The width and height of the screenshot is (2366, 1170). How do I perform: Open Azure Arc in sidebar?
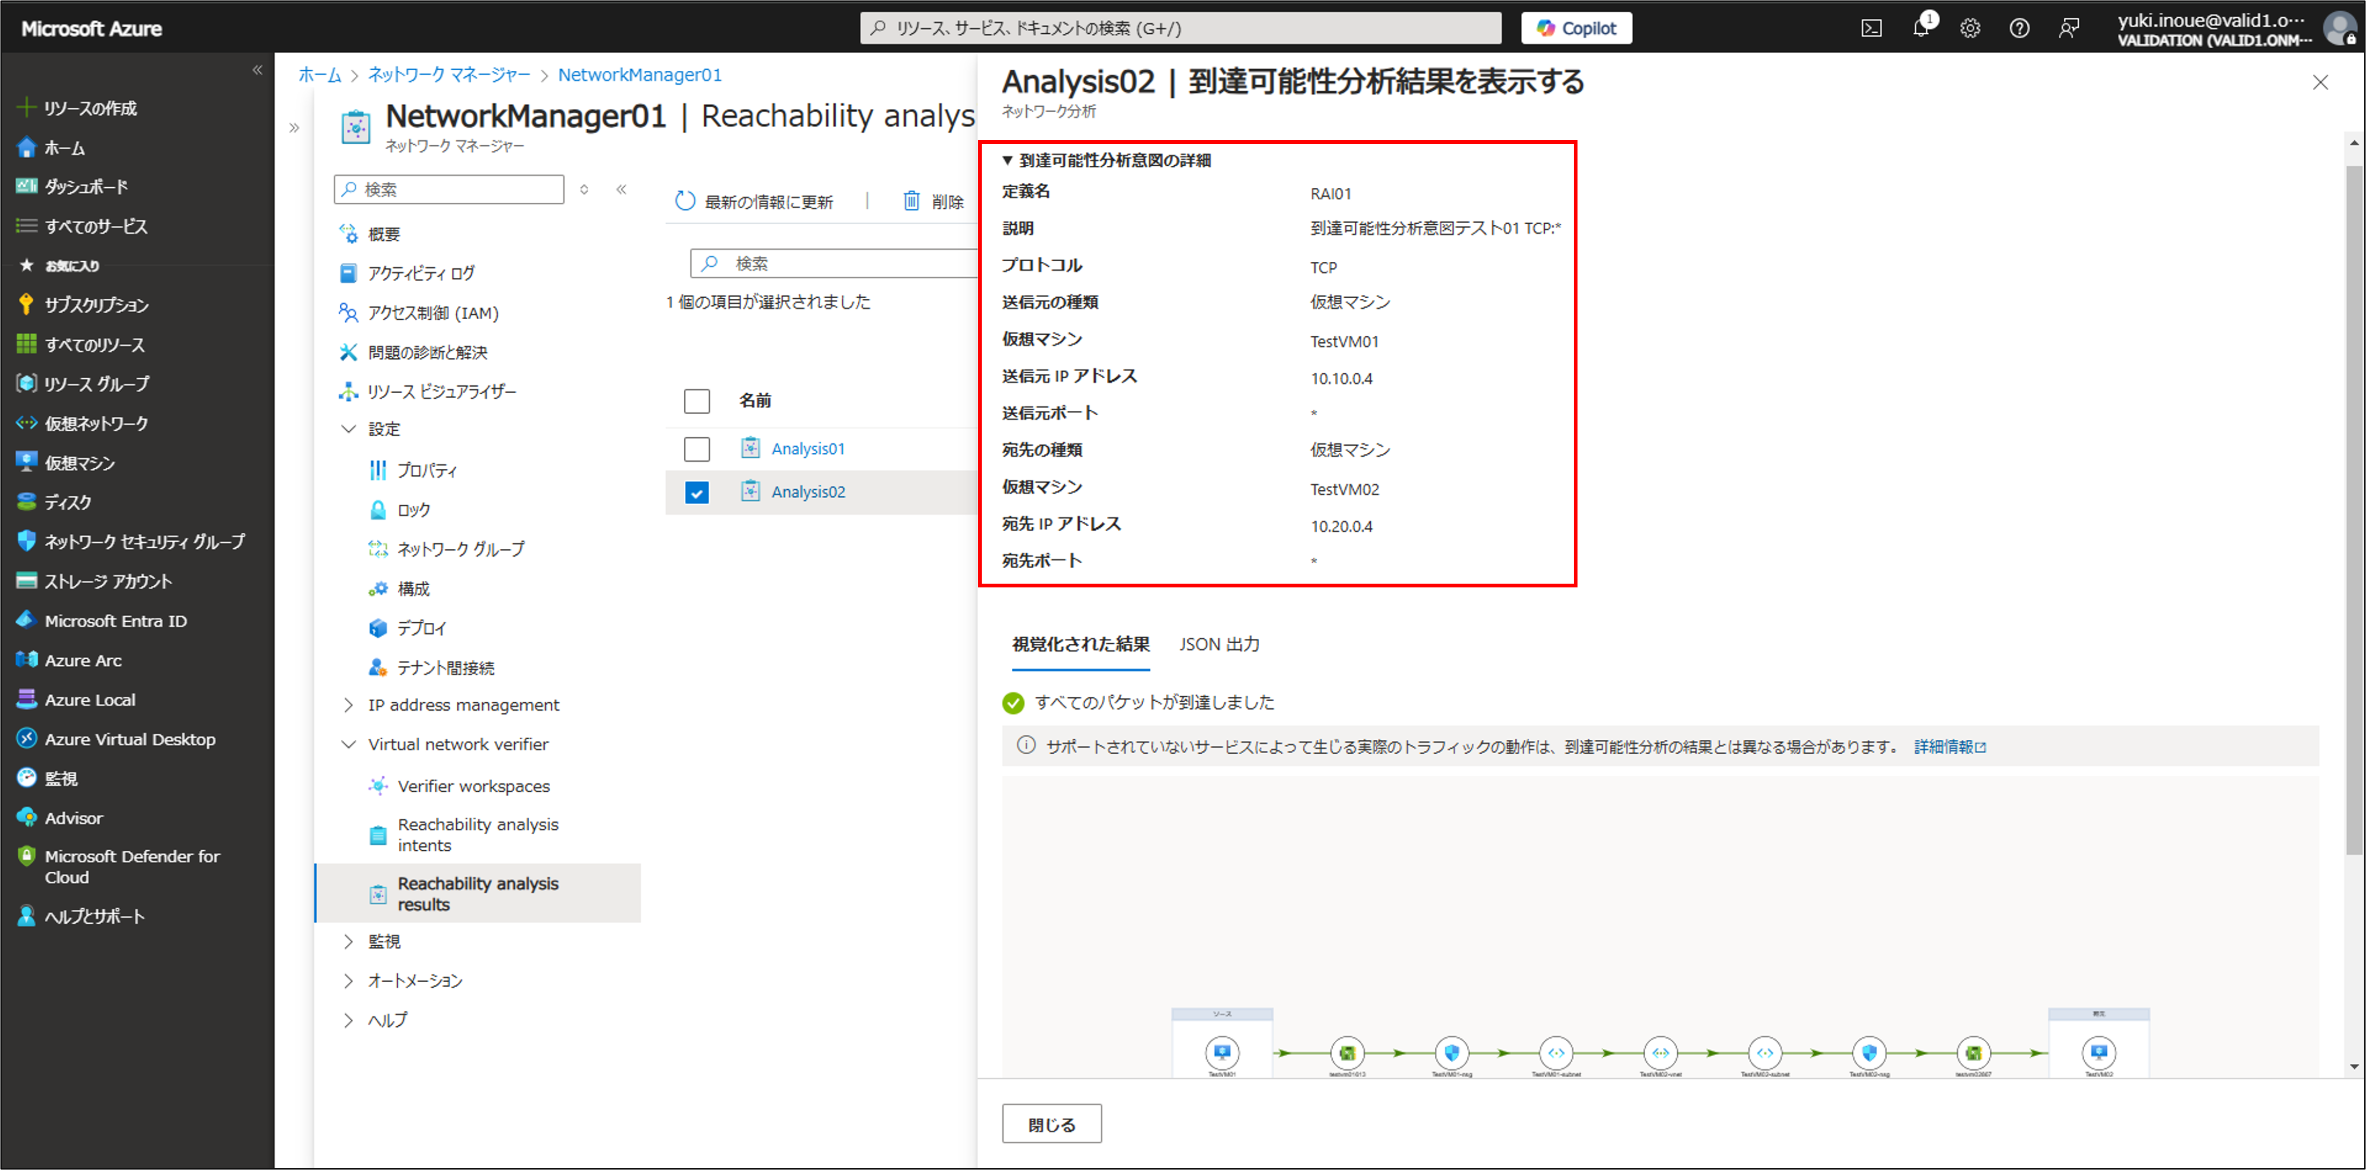83,660
